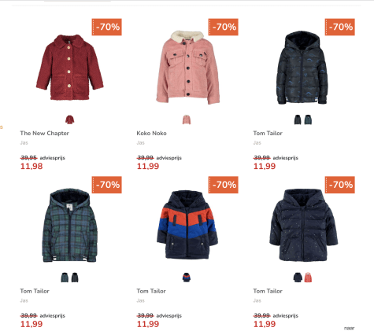This screenshot has width=374, height=331.
Task: Pick the navy variant of the star-print jacket
Action: coord(298,278)
